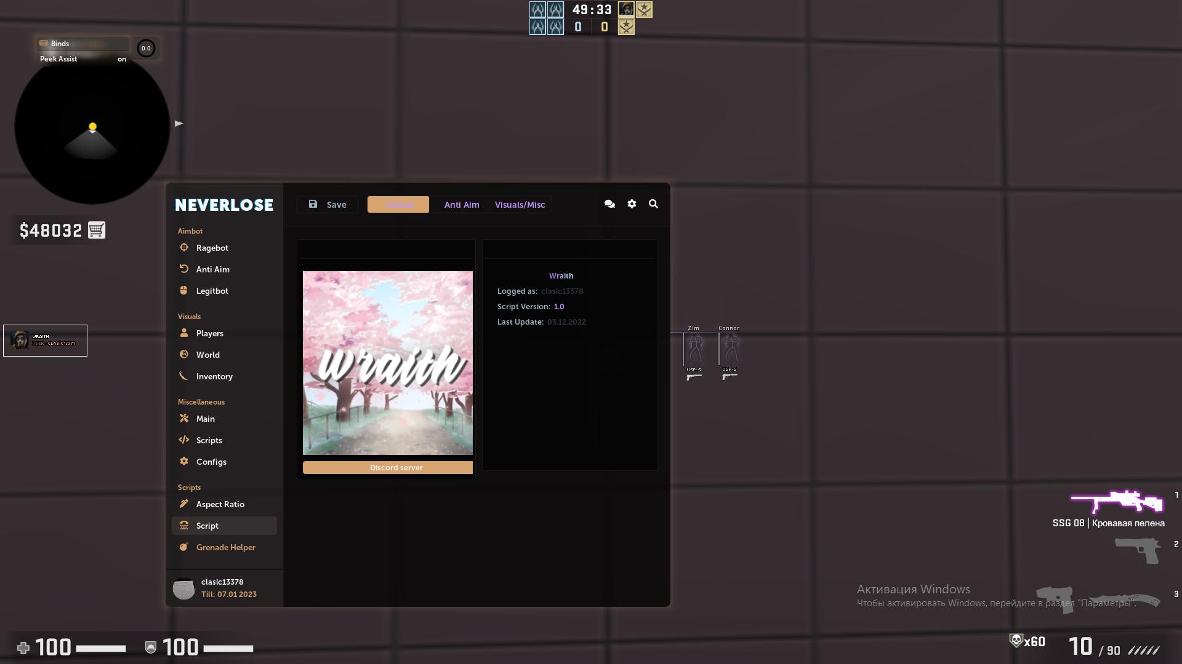The height and width of the screenshot is (664, 1182).
Task: Click the Inventory icon in the sidebar
Action: coord(184,376)
